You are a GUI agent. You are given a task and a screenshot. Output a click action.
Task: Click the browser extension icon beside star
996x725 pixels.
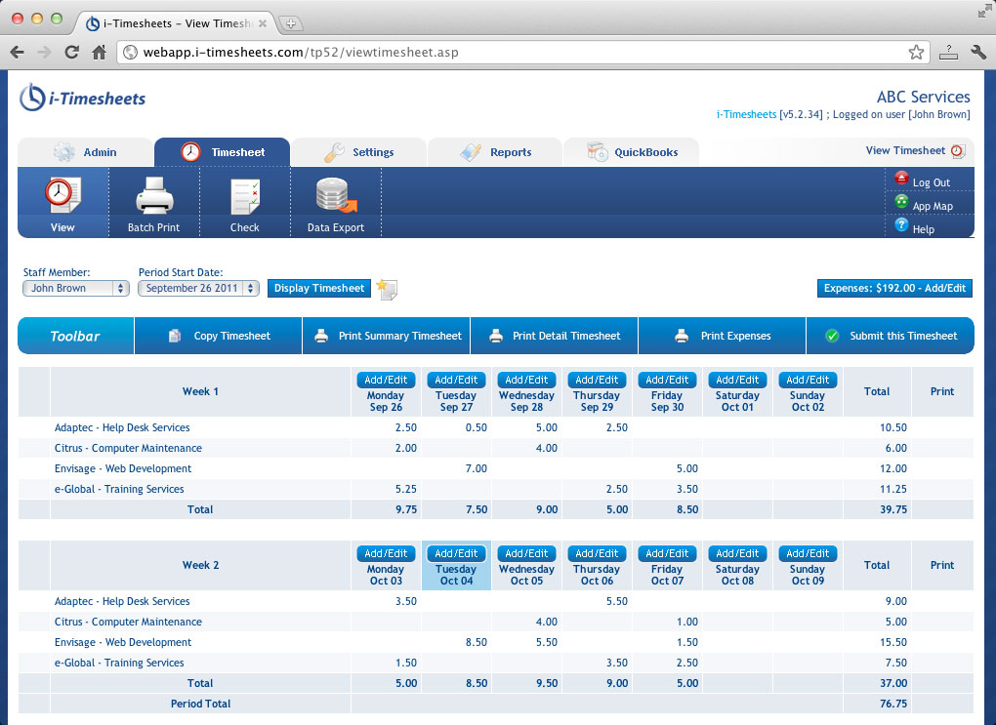tap(948, 52)
